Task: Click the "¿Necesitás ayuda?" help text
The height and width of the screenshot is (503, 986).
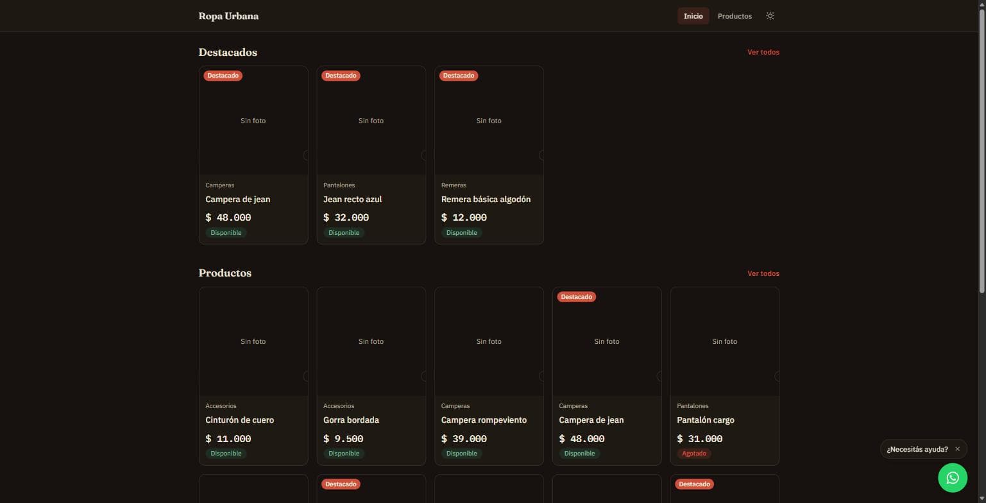Action: coord(917,449)
